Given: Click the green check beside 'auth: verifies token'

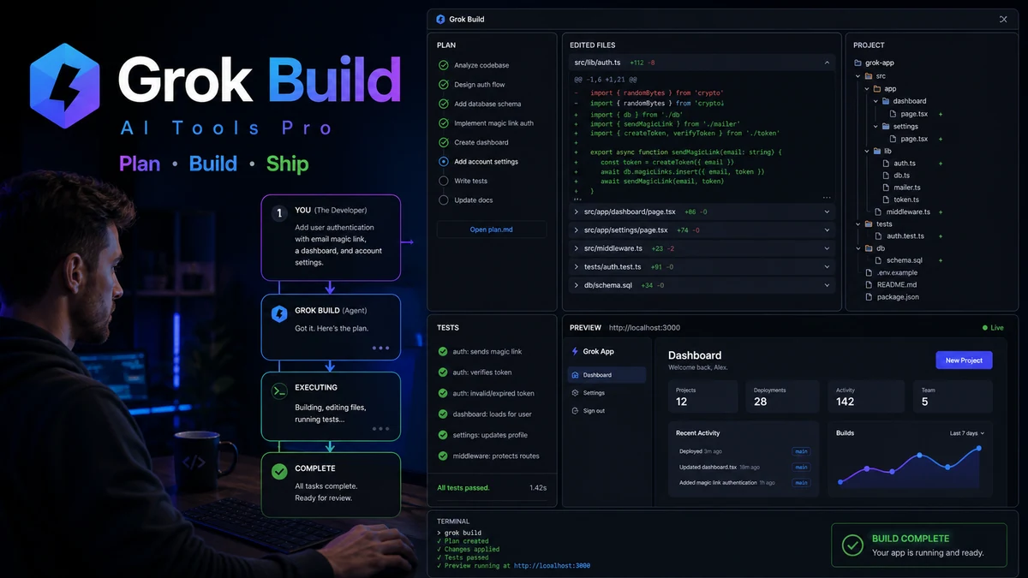Looking at the screenshot, I should click(x=443, y=372).
